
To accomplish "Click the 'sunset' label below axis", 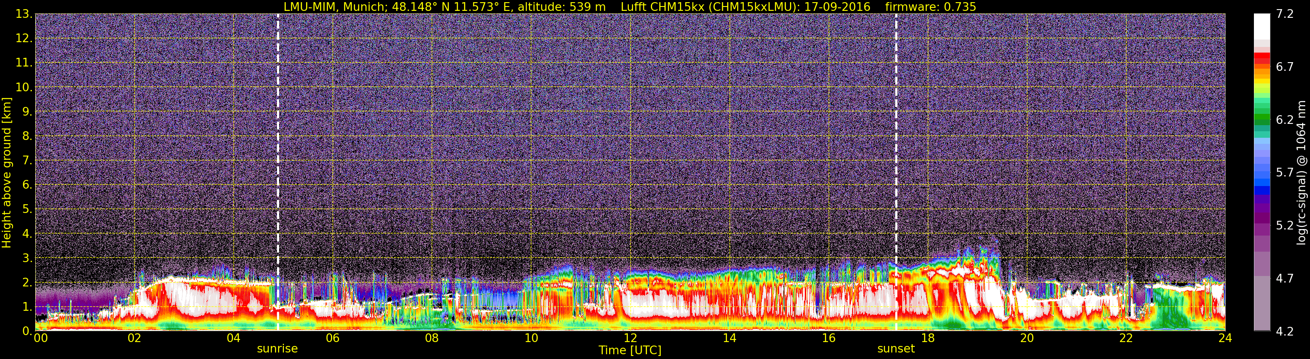I will pyautogui.click(x=896, y=349).
